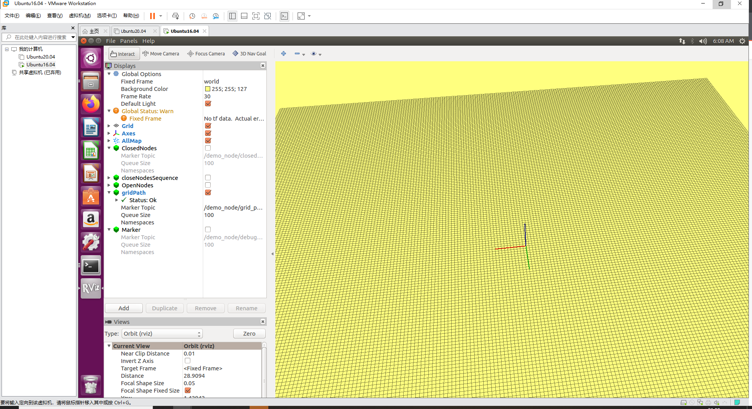Open the RViz File menu
The width and height of the screenshot is (752, 409).
pyautogui.click(x=111, y=41)
